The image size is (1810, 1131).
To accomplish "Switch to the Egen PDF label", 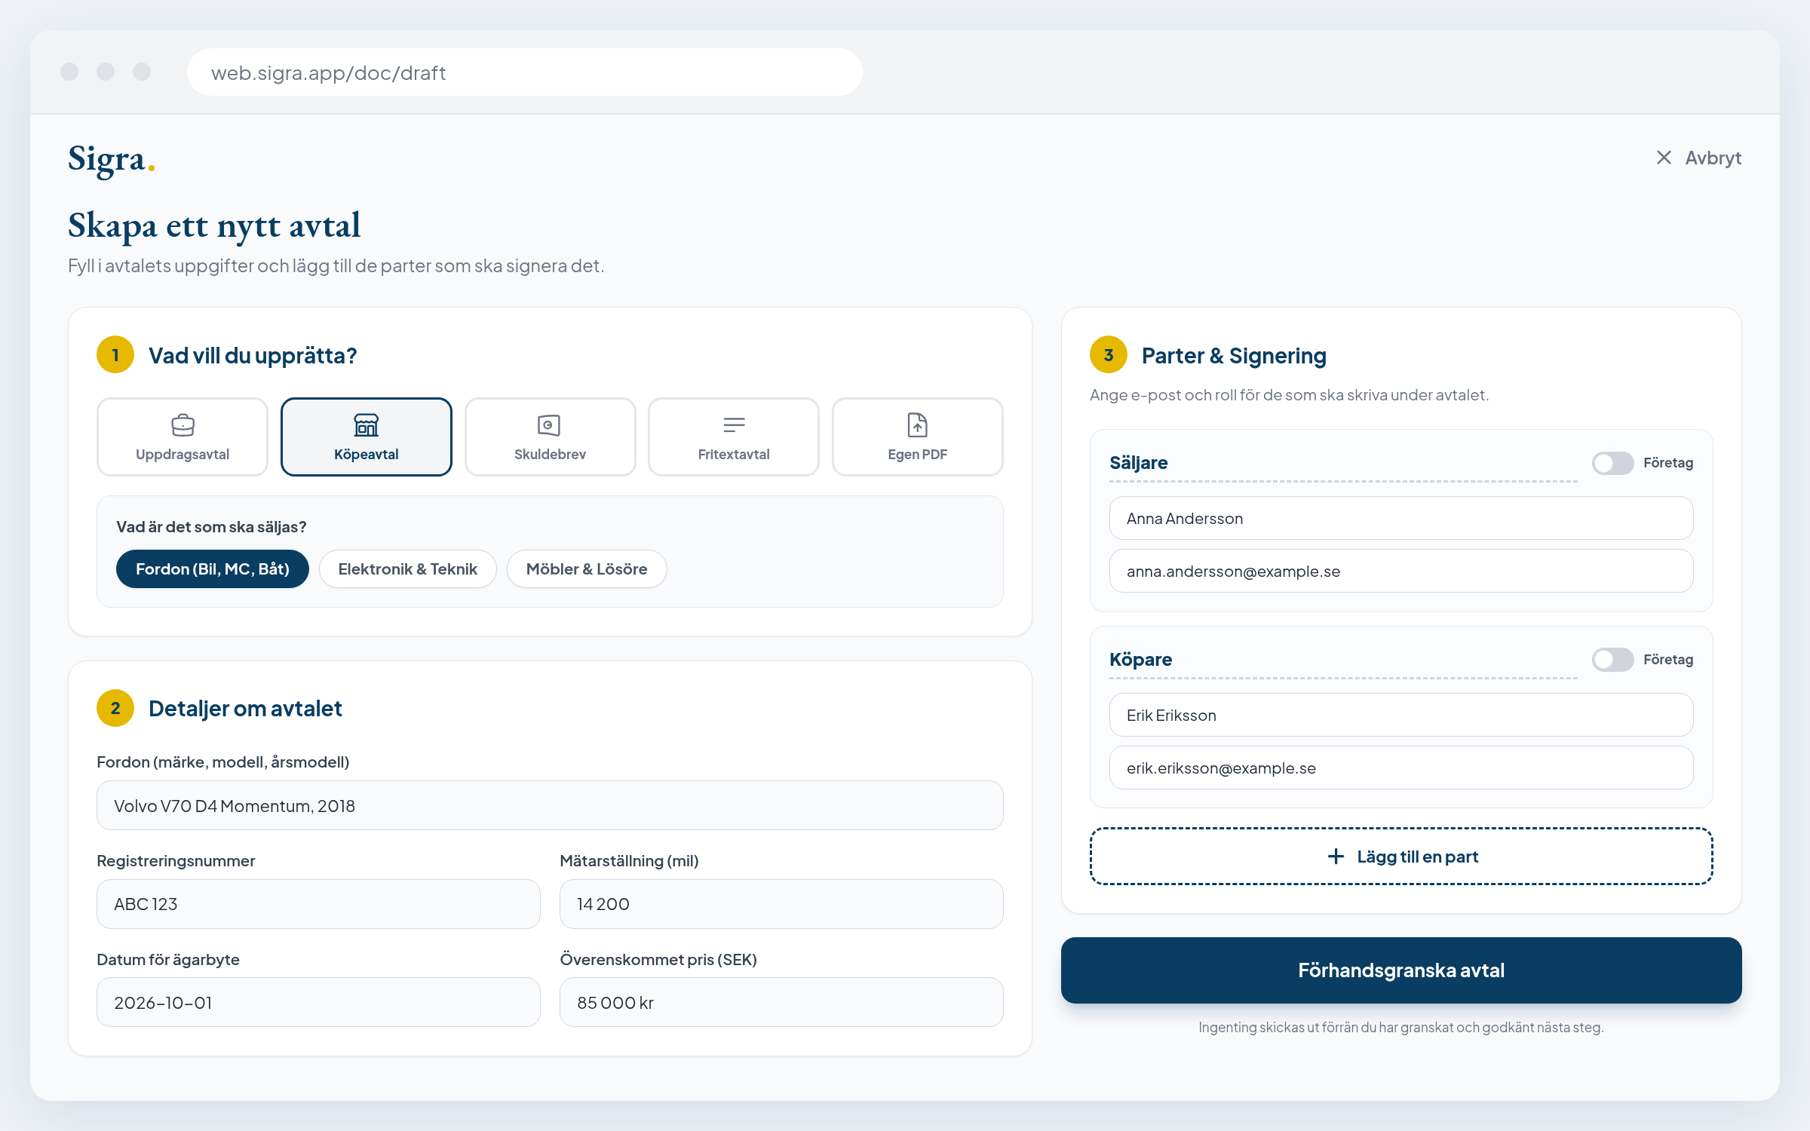I will coord(917,455).
